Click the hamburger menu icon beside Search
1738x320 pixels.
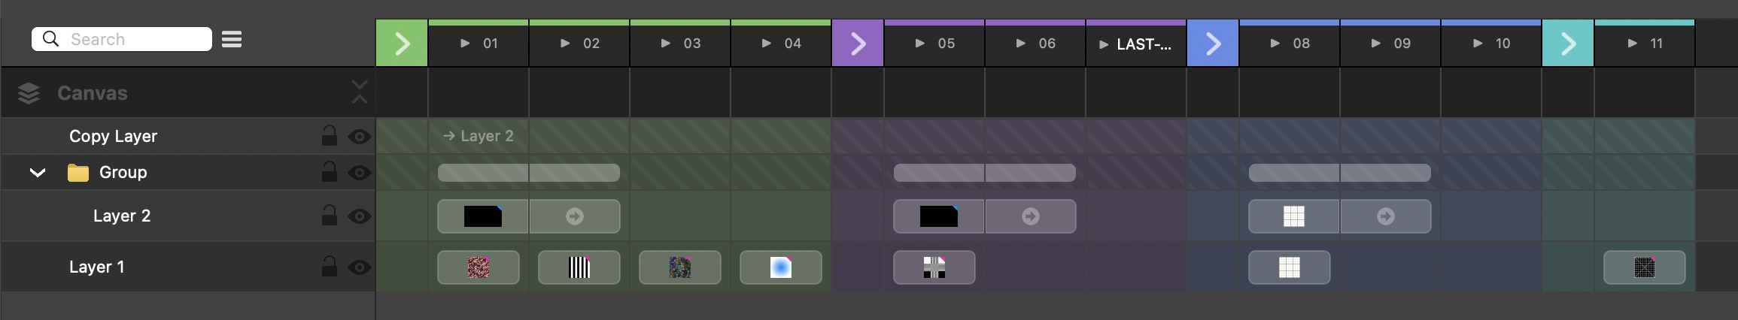(232, 39)
